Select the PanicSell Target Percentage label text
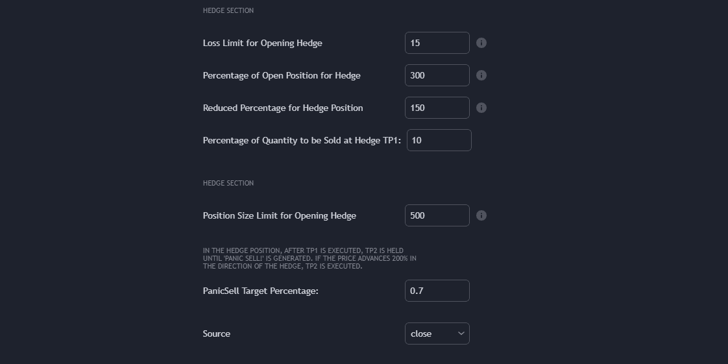The width and height of the screenshot is (728, 364). tap(260, 291)
